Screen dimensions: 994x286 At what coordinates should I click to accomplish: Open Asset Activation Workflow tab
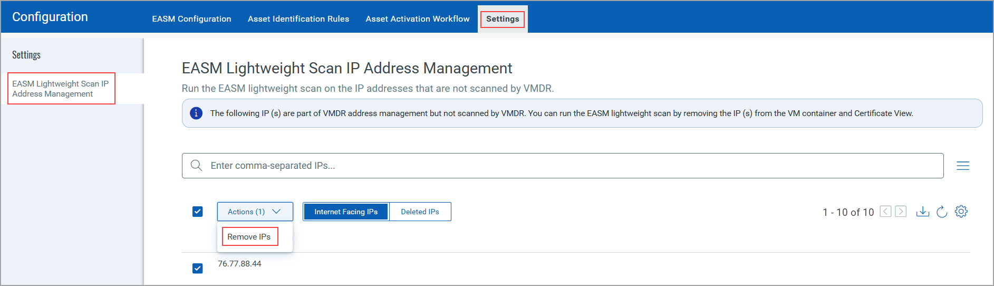click(418, 19)
